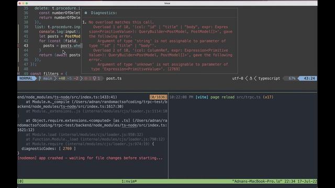Click the Diagnostics popup header icon
Screen dimensions: 335x188
(x=86, y=13)
